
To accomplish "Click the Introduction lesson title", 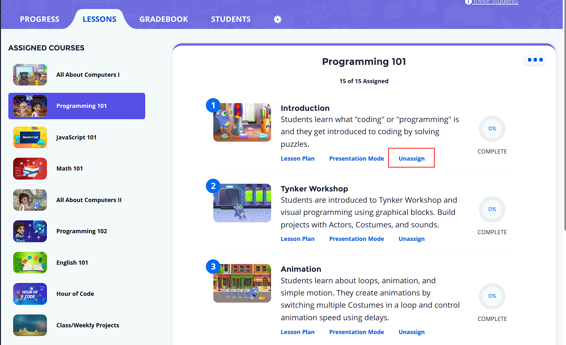I will tap(305, 108).
